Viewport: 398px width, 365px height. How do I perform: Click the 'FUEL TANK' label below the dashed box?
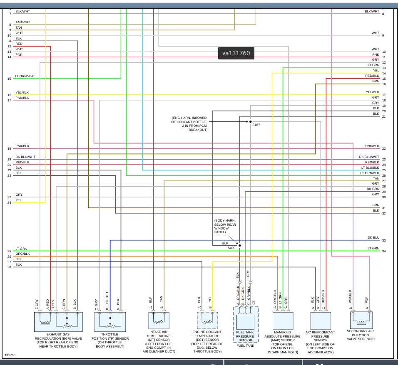[x=246, y=345]
